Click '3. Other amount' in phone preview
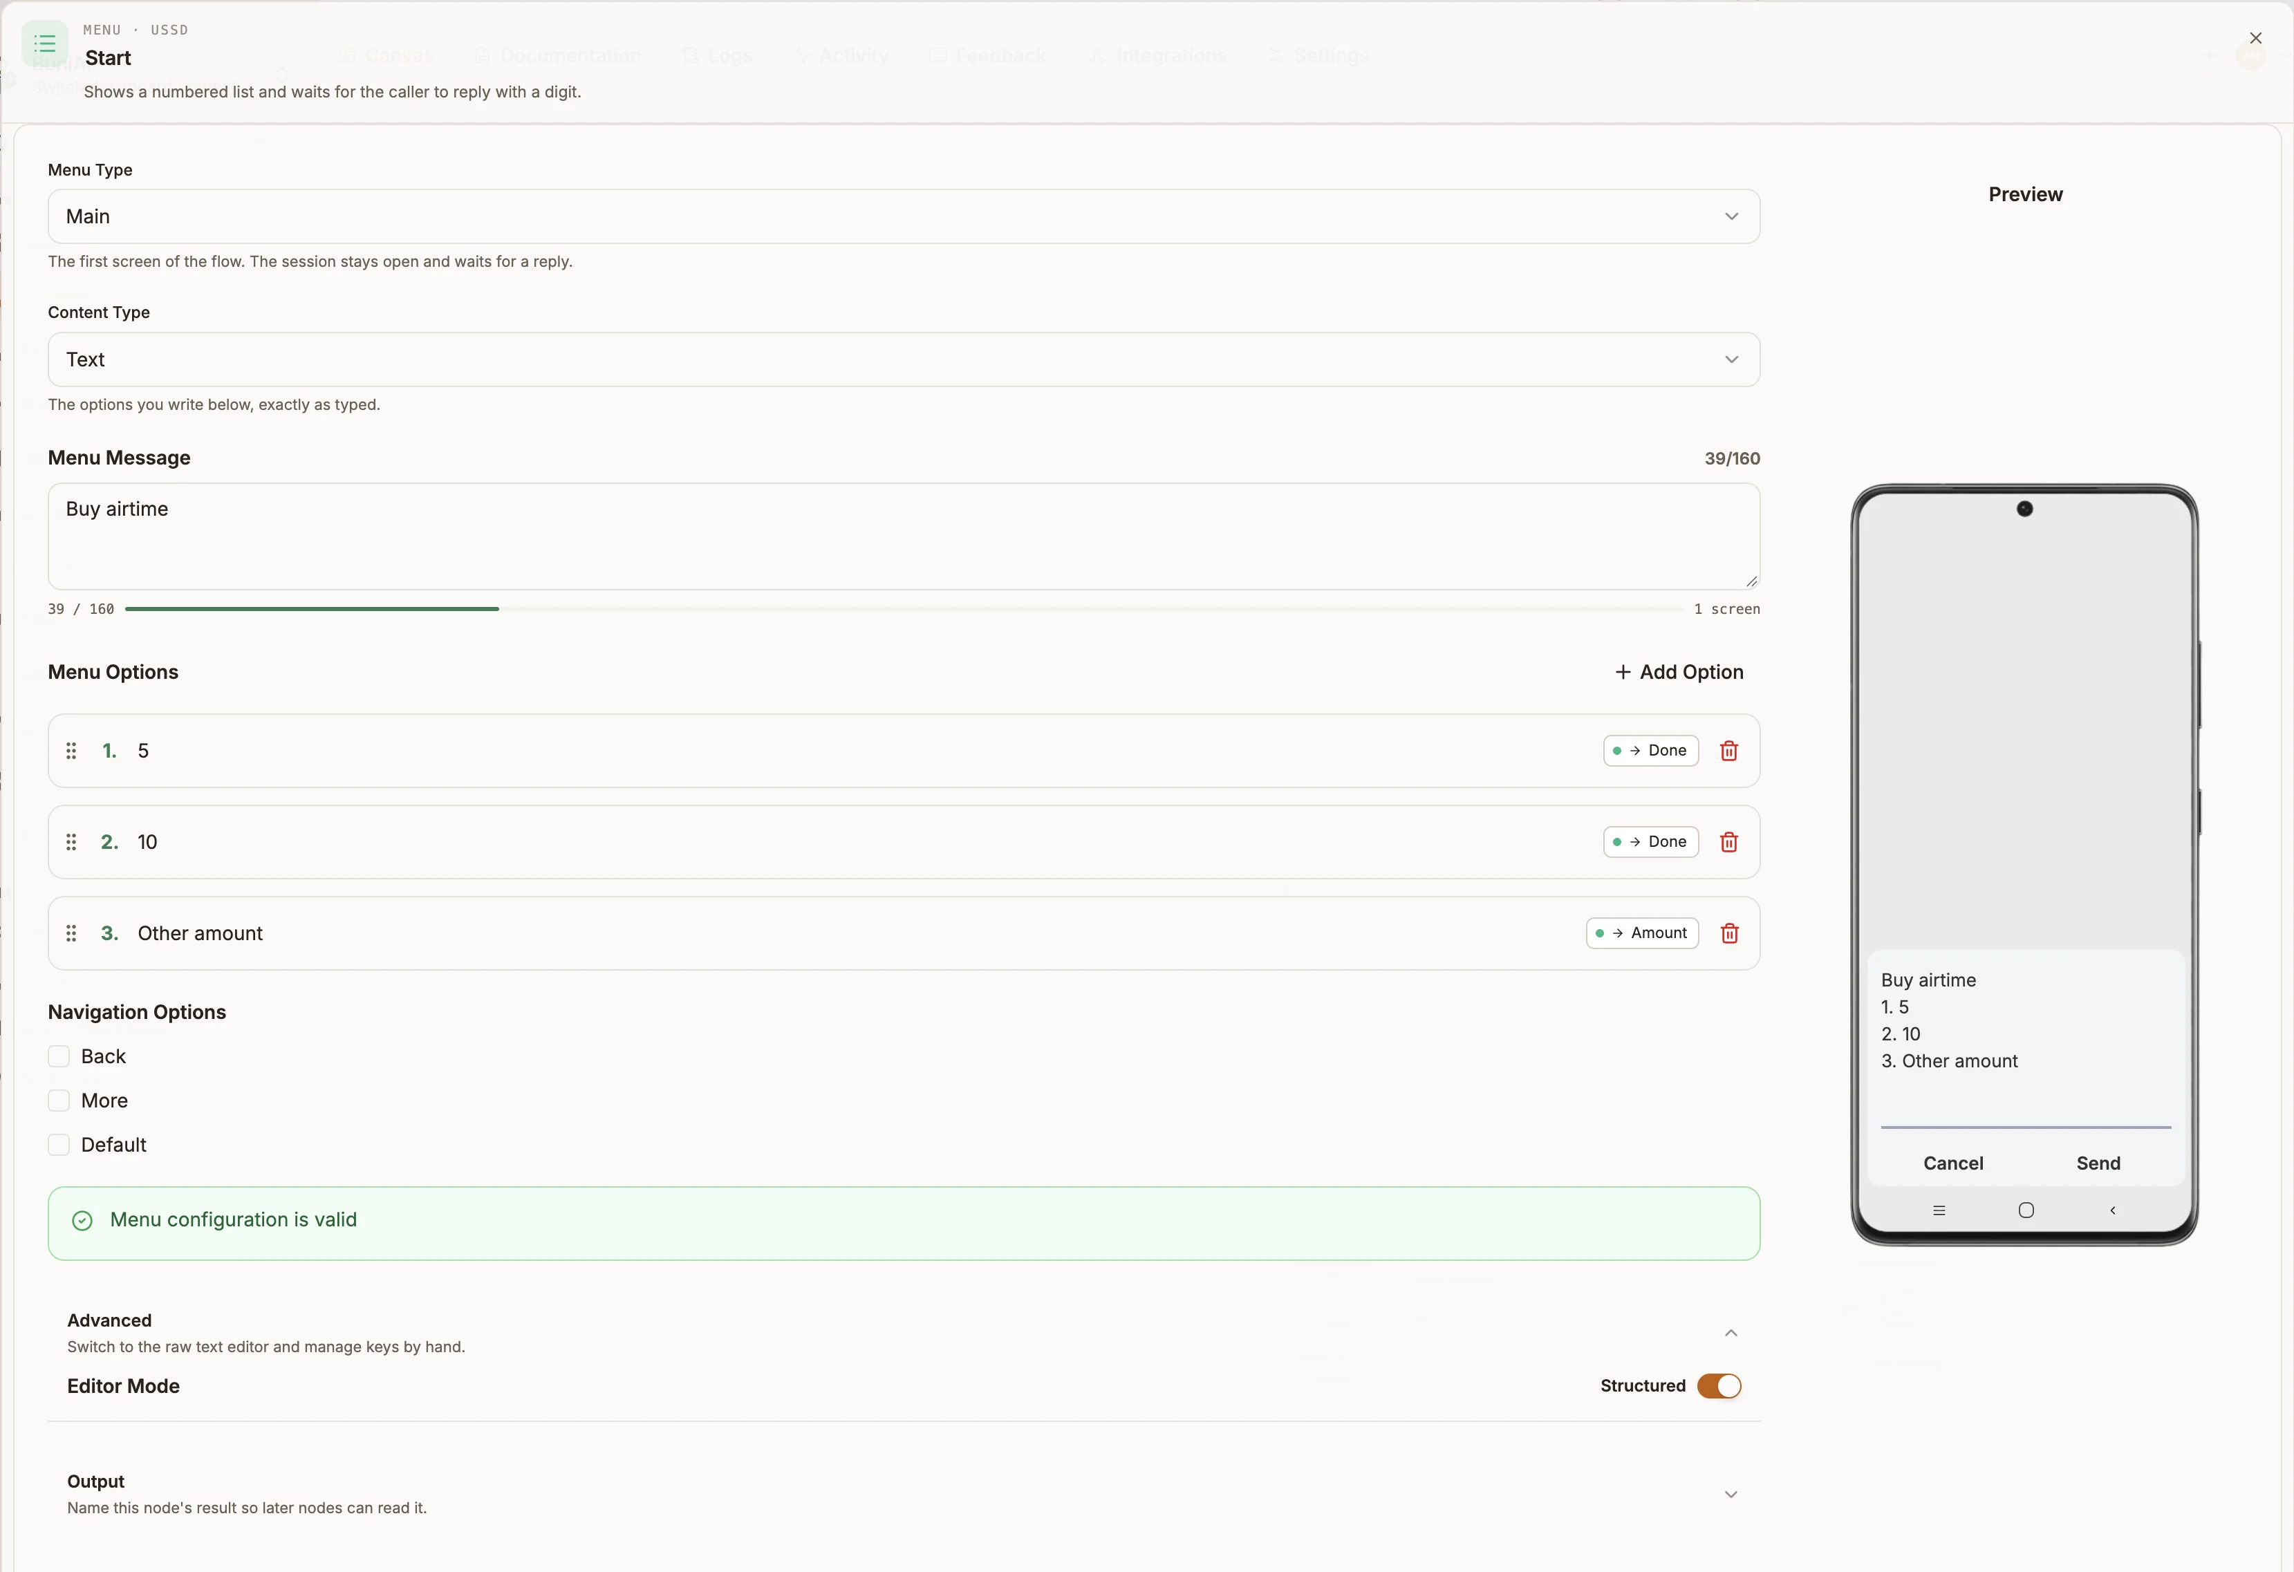The width and height of the screenshot is (2294, 1572). pyautogui.click(x=1948, y=1061)
